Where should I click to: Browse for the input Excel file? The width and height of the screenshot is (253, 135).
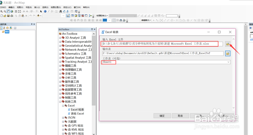pos(228,44)
